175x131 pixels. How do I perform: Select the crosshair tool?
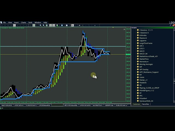(x=76, y=25)
